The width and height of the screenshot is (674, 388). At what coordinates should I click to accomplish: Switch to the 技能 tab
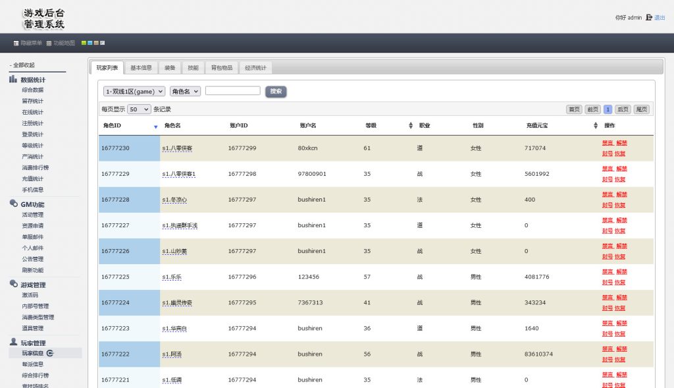coord(193,68)
